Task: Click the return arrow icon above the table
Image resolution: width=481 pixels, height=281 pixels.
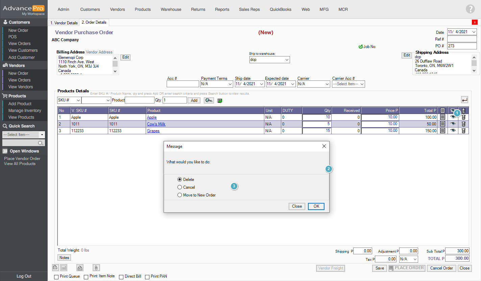Action: tap(465, 100)
